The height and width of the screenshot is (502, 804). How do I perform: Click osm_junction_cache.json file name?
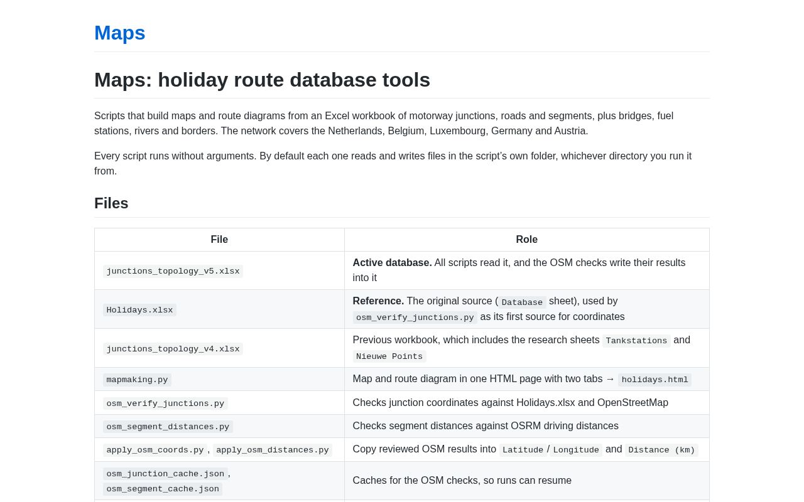[x=165, y=474]
